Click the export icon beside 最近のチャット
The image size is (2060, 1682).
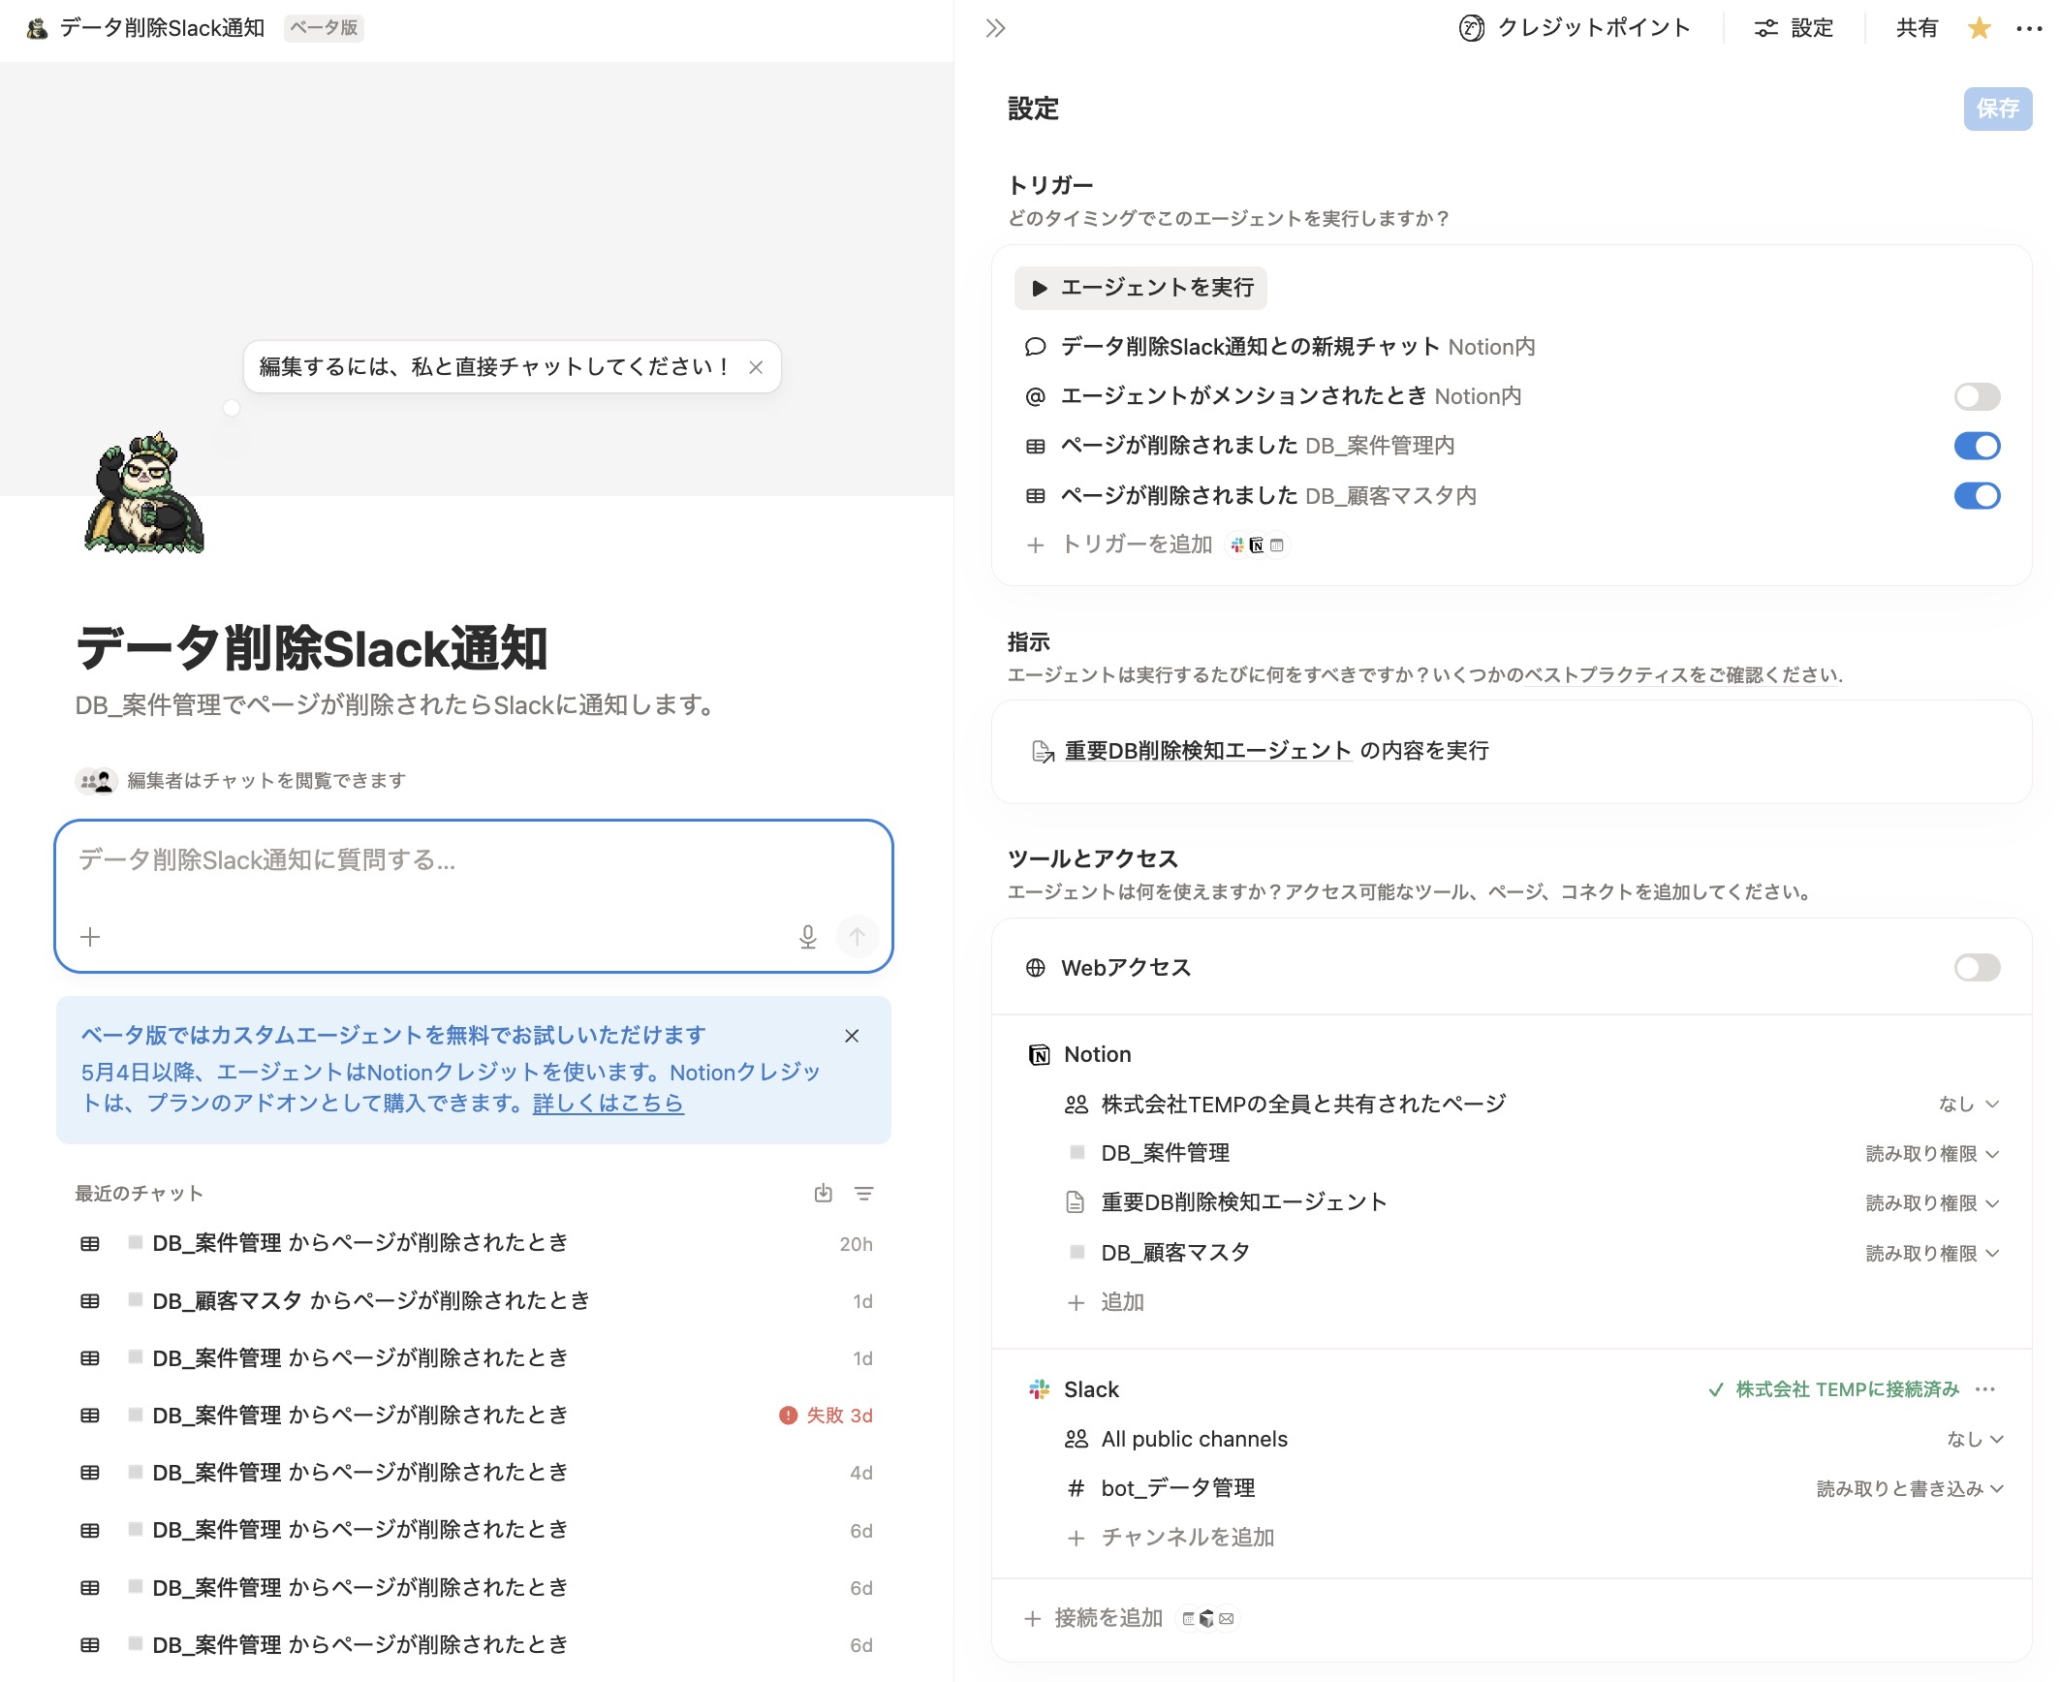click(x=823, y=1194)
